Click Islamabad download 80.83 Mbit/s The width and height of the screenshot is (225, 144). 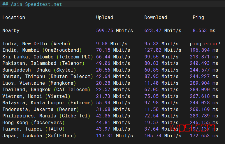tap(161, 63)
